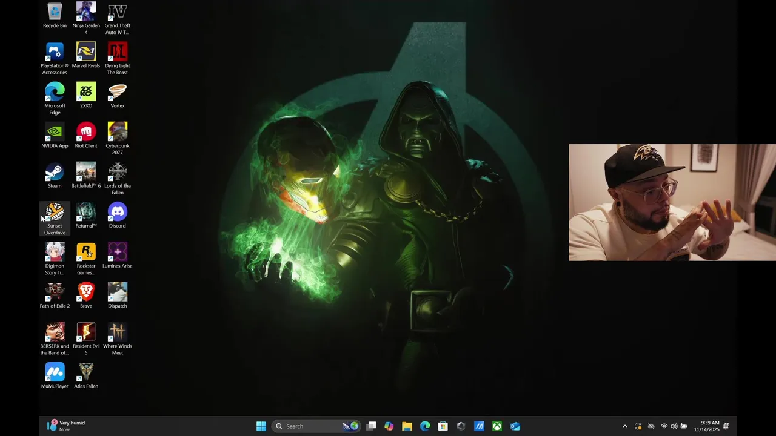Select the Ninja Gaiden 4 shortcut
The image size is (776, 436).
click(x=86, y=18)
